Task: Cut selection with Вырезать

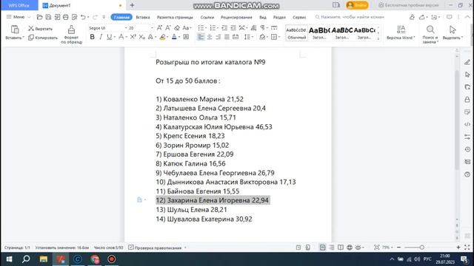Action: pos(40,29)
